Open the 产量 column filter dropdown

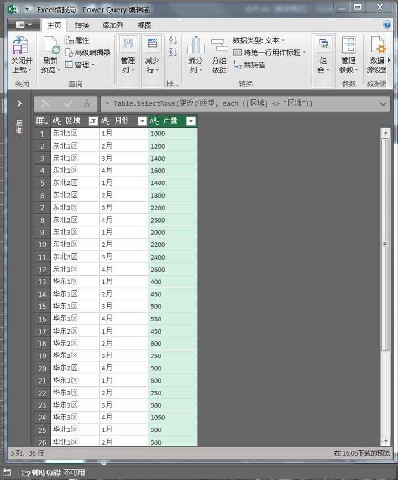coord(191,121)
